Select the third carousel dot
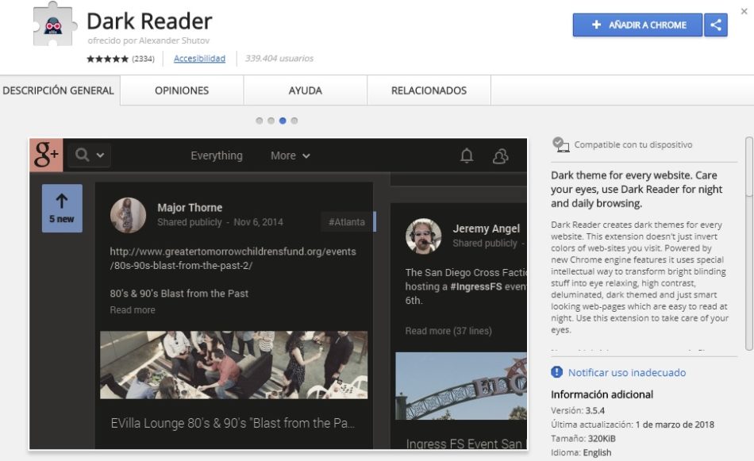Viewport: 754px width, 461px height. tap(283, 120)
